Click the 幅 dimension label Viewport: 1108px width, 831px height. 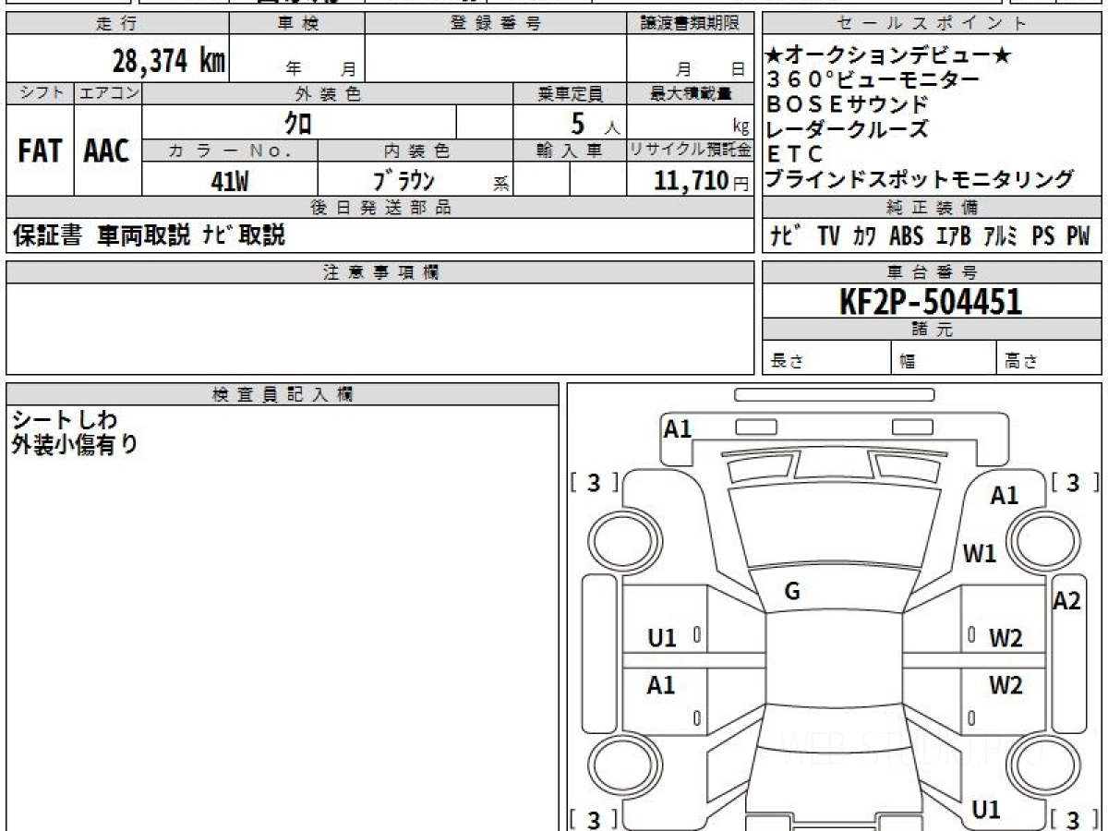click(907, 362)
